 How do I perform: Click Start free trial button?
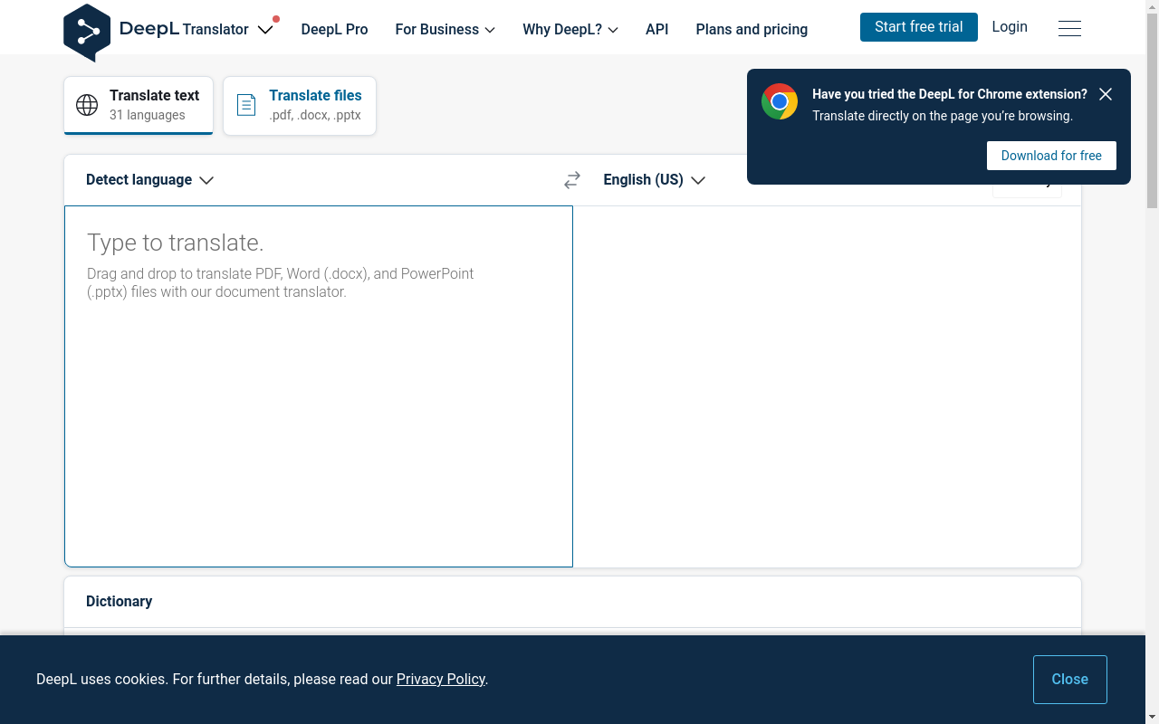[x=918, y=27]
